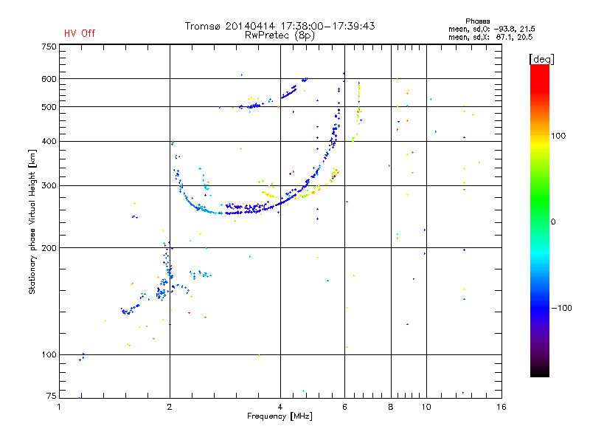This screenshot has height=443, width=590.
Task: Click the '300' height axis label
Action: 49,186
